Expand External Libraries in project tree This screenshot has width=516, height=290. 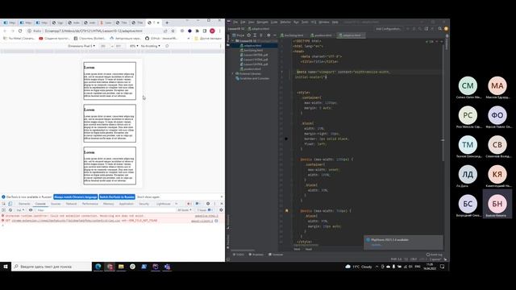(233, 73)
